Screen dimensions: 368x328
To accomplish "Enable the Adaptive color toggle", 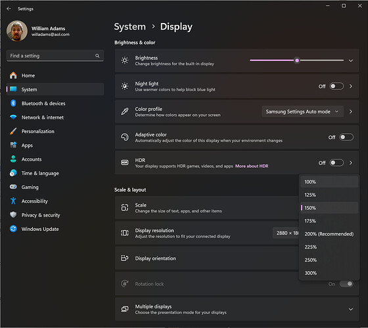I will [346, 137].
